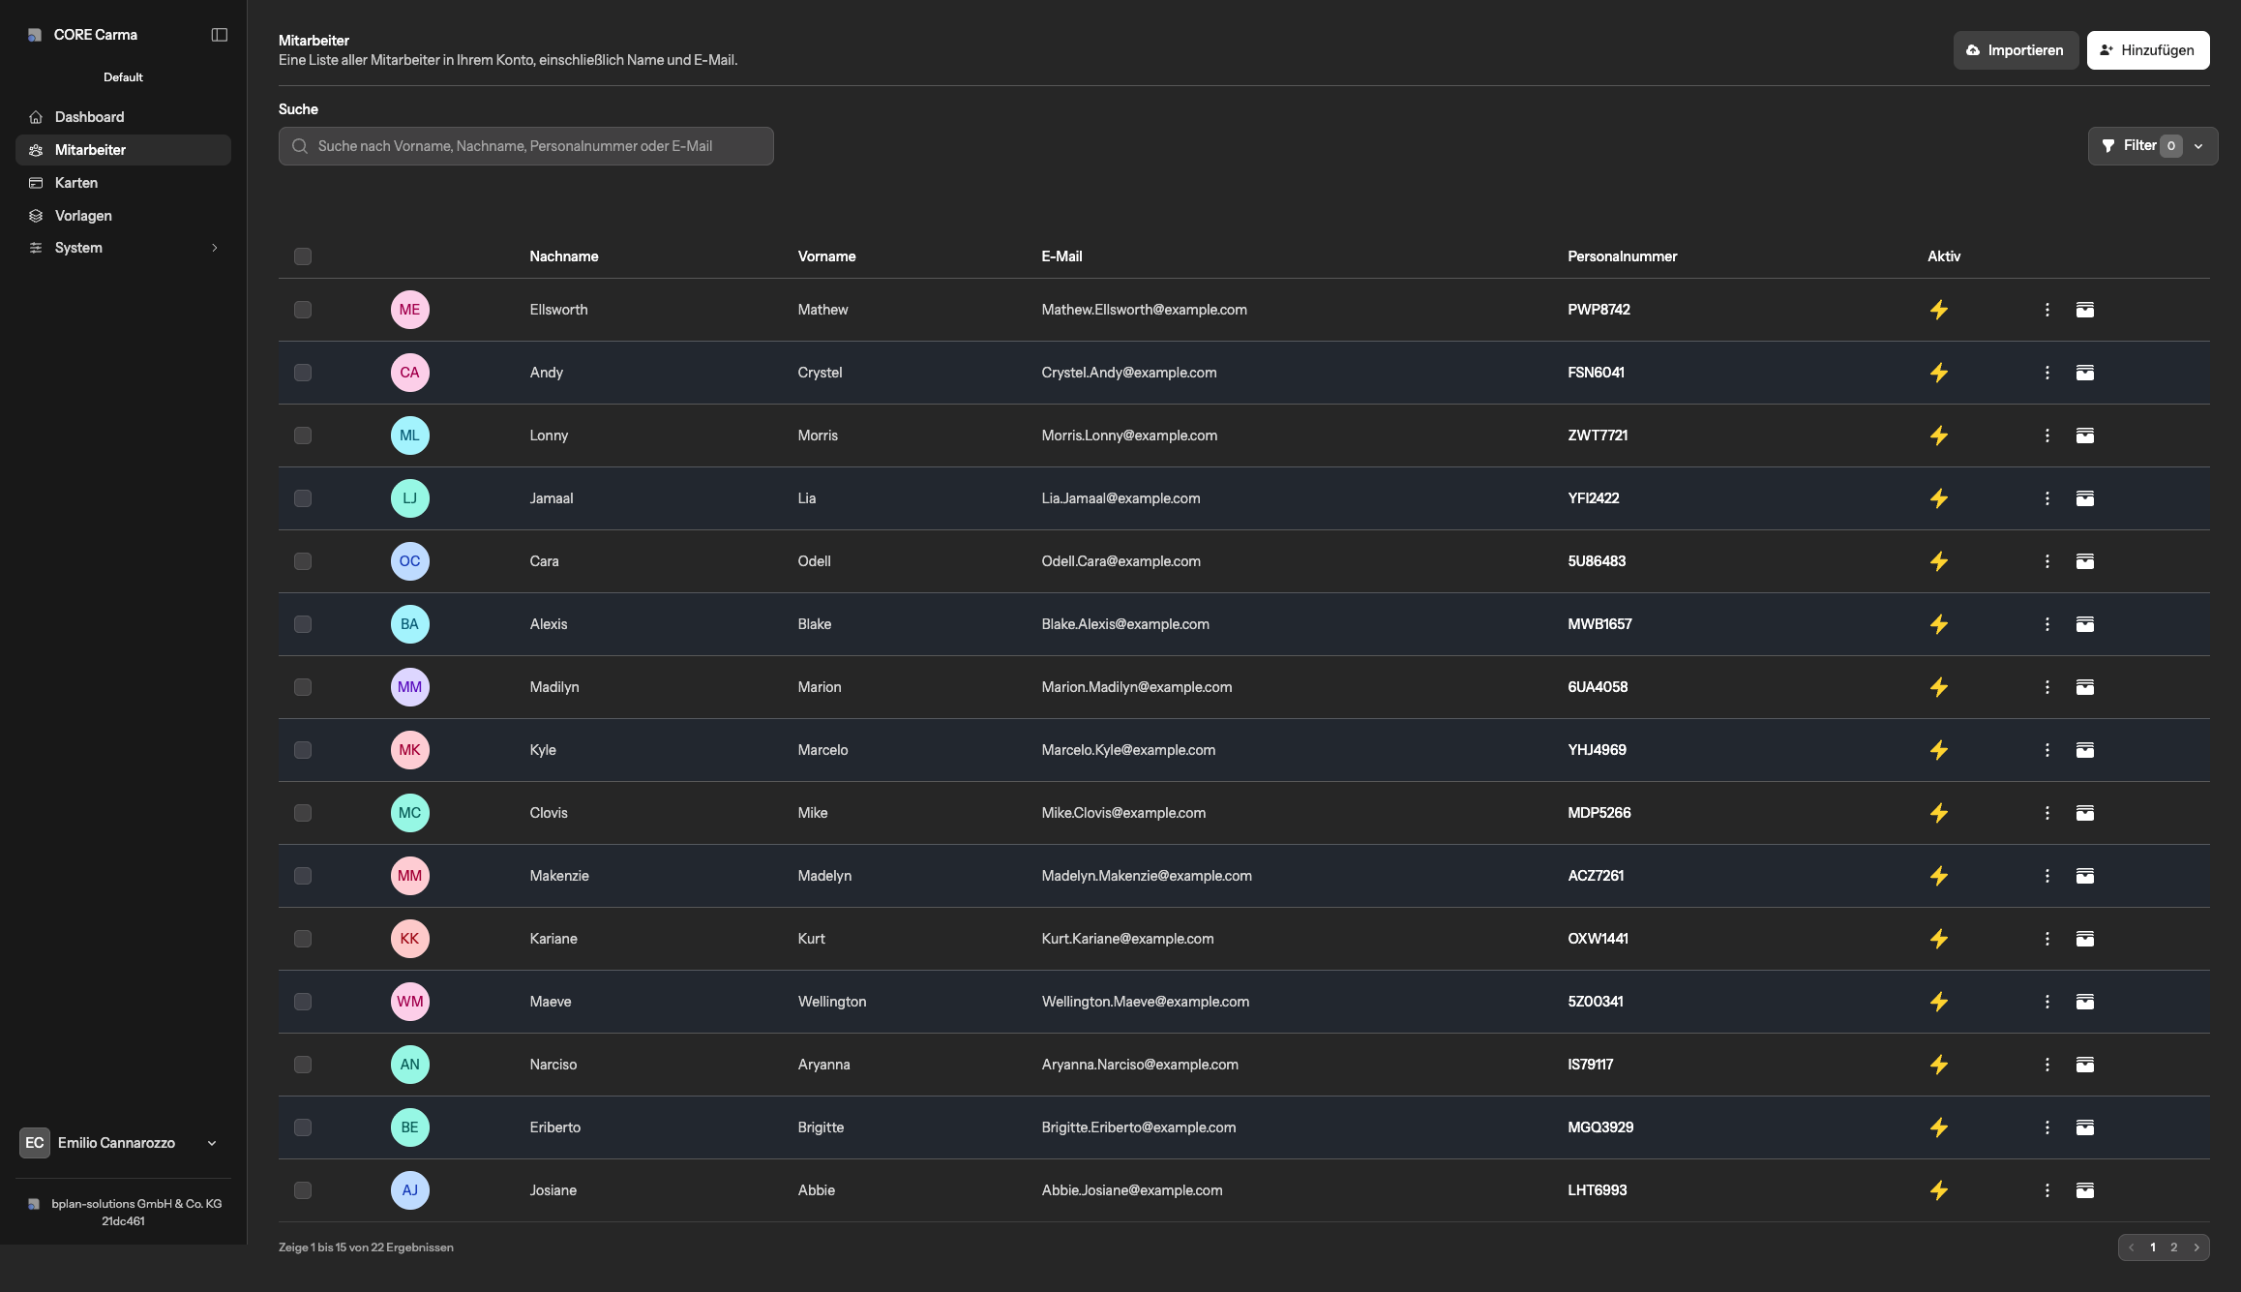Click the search magnifier icon in the Suche field

point(301,145)
